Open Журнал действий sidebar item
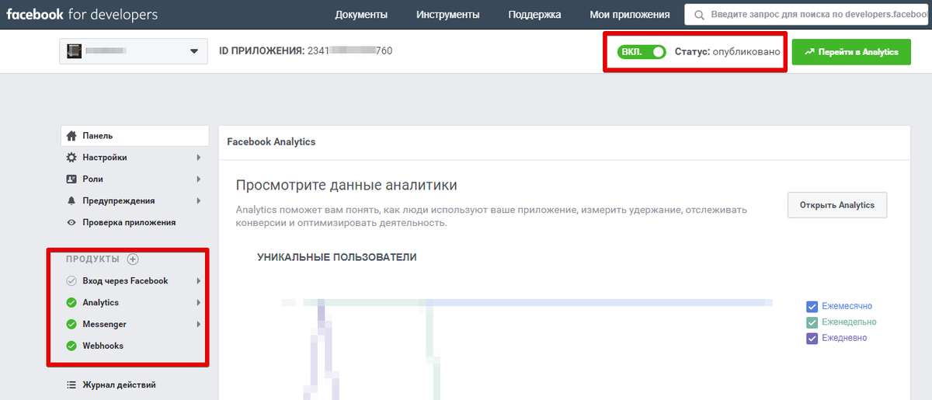This screenshot has width=932, height=400. pyautogui.click(x=134, y=384)
